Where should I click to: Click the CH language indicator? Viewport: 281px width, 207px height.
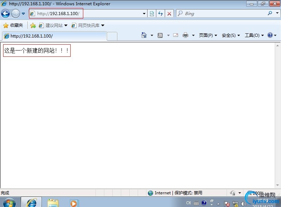tap(189, 203)
